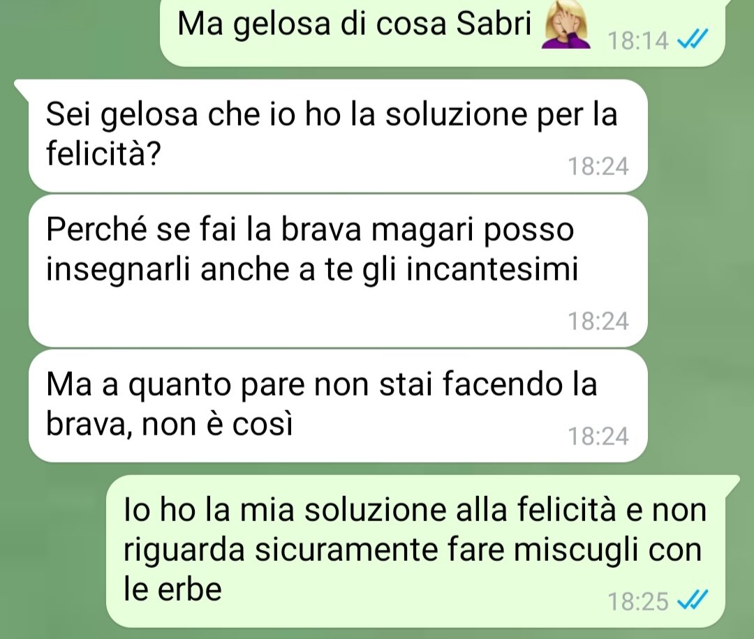Select message 'Ma a quanto pare non stai'
The image size is (754, 639).
click(338, 406)
